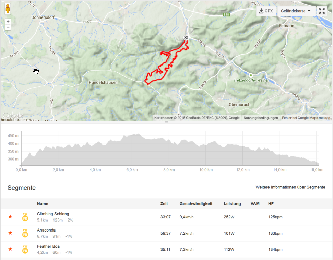Open Nutzungsbedingungen map terms link
Image resolution: width=333 pixels, height=260 pixels.
[261, 118]
